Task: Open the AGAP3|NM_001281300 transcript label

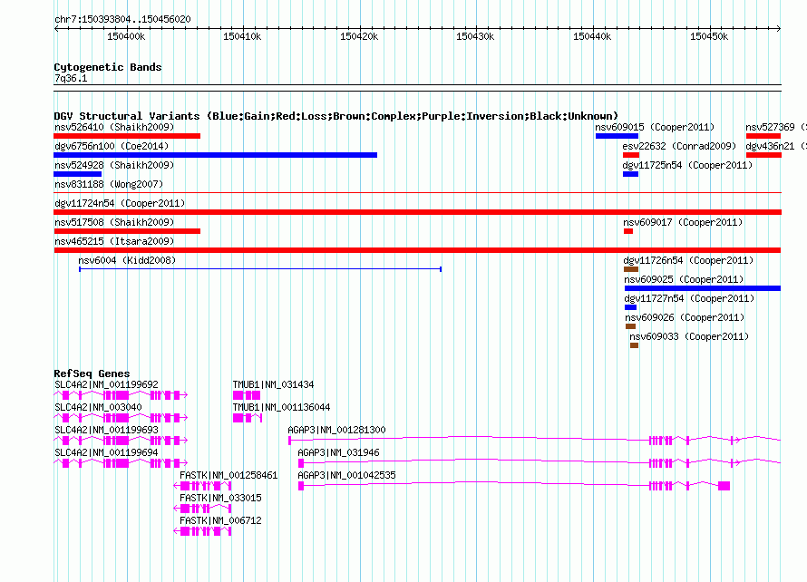Action: 336,430
